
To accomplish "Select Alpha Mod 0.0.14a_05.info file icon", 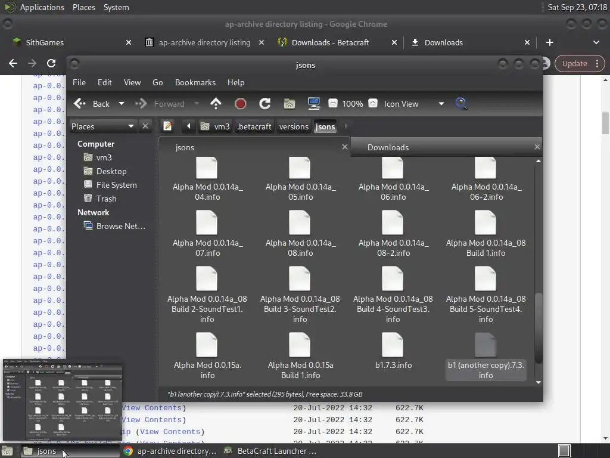I will tap(300, 168).
